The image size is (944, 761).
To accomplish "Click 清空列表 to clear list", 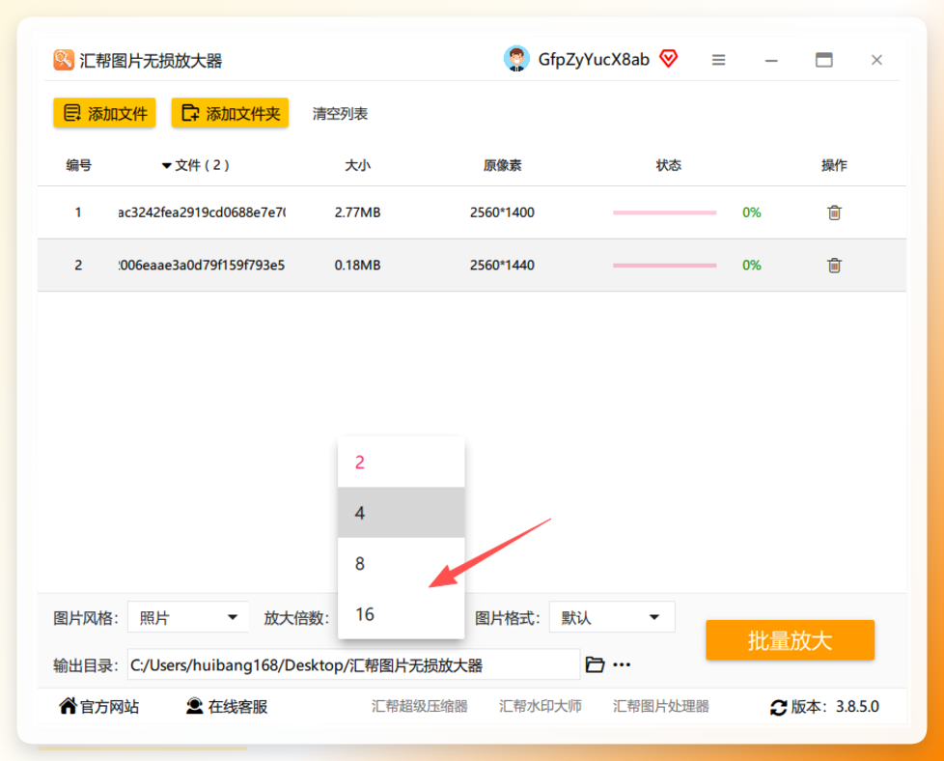I will pyautogui.click(x=340, y=113).
